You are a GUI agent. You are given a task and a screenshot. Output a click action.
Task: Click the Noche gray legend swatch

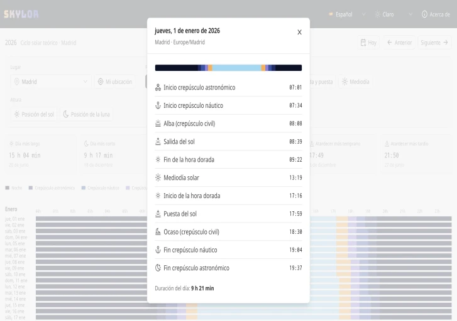tap(8, 188)
